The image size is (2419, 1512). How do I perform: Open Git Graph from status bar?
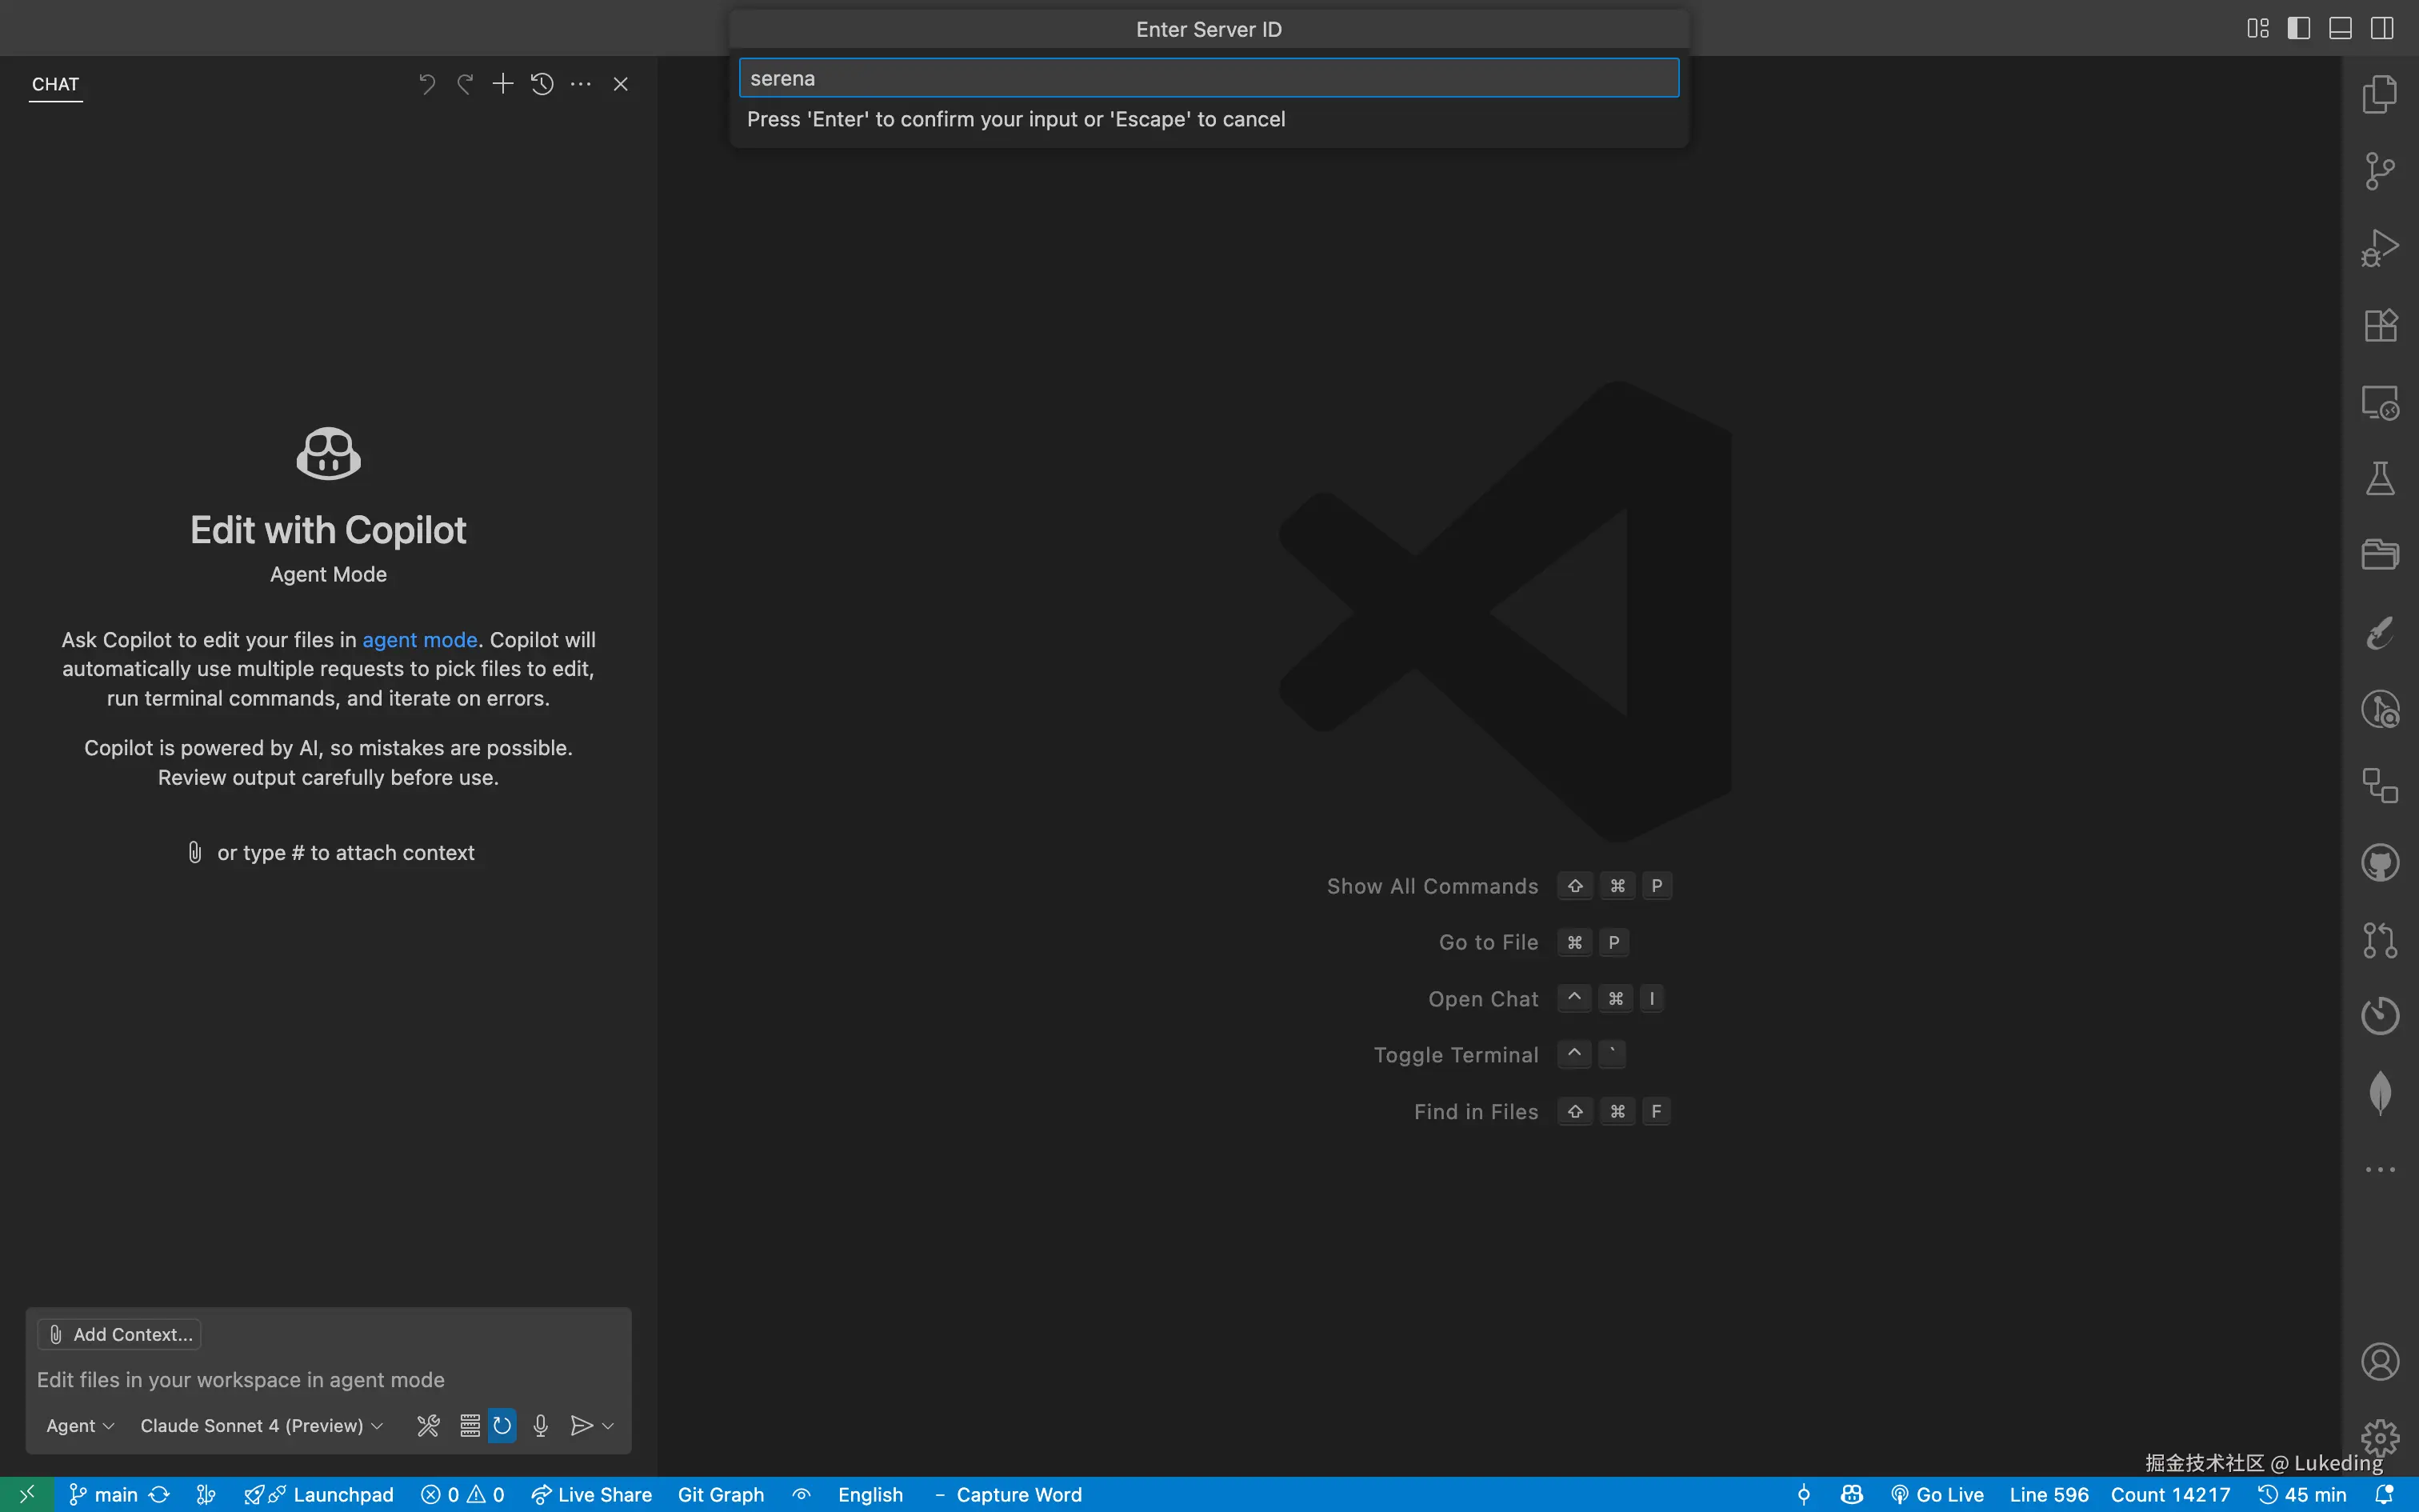coord(720,1494)
